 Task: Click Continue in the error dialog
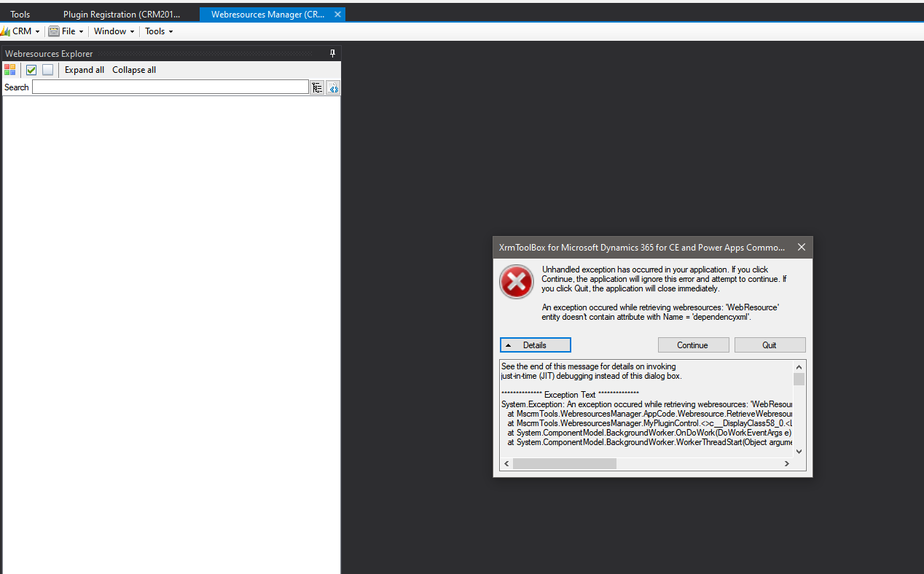pos(693,345)
